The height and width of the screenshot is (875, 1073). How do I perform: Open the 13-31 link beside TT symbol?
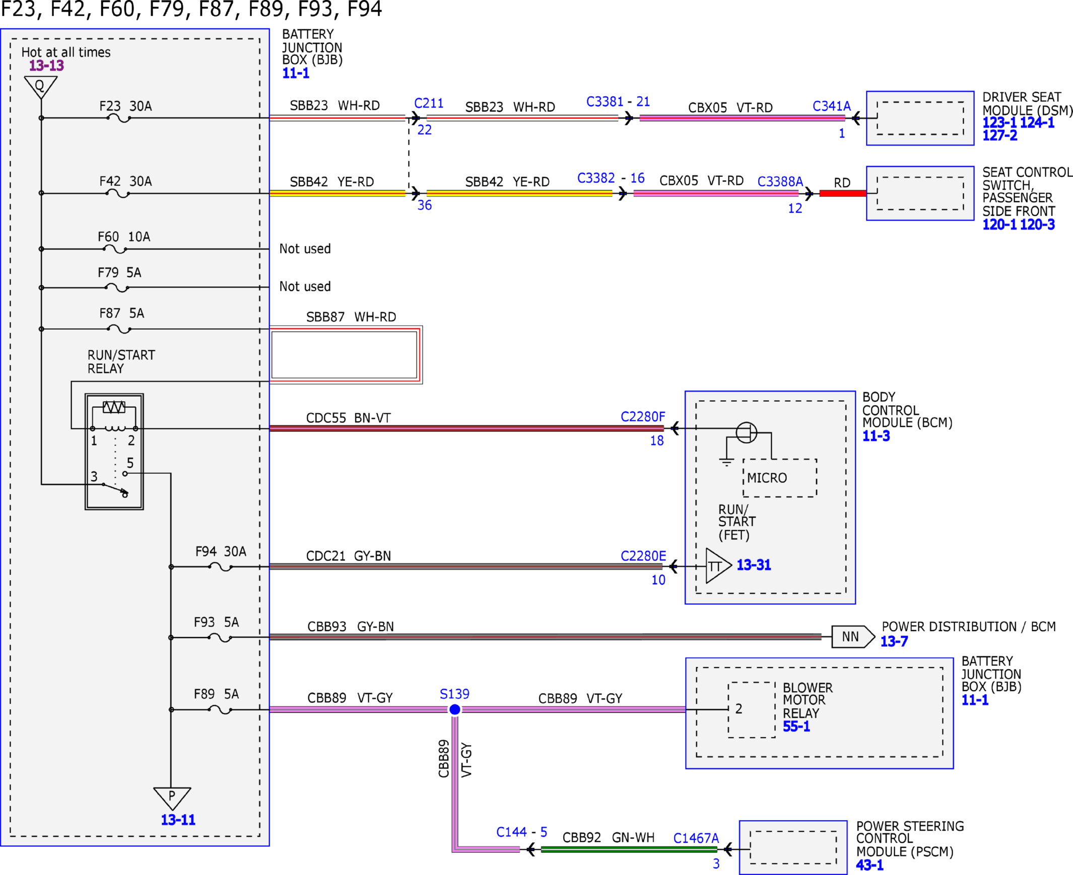click(x=754, y=565)
